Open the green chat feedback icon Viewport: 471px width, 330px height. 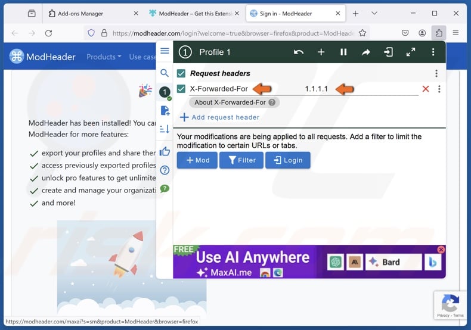(x=165, y=189)
